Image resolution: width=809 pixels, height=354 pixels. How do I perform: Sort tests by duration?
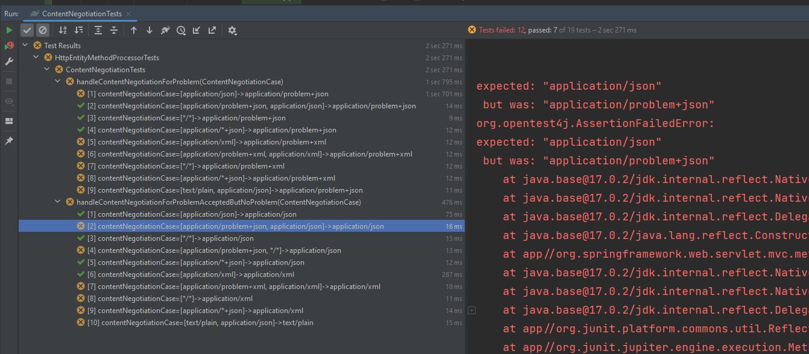click(78, 30)
